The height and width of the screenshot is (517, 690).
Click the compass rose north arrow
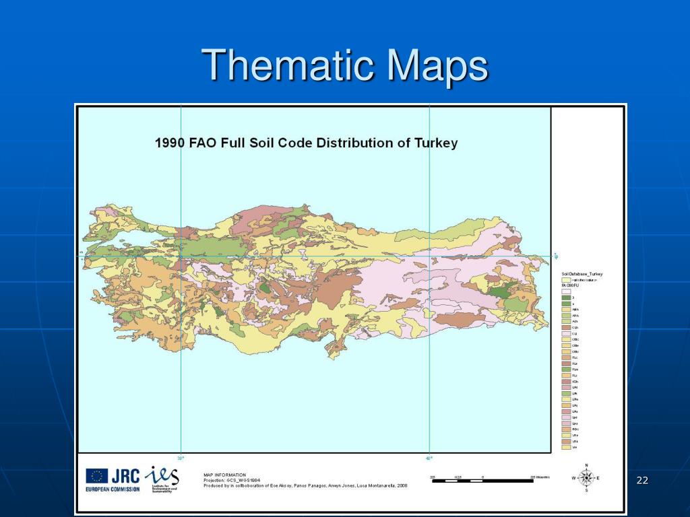(586, 478)
